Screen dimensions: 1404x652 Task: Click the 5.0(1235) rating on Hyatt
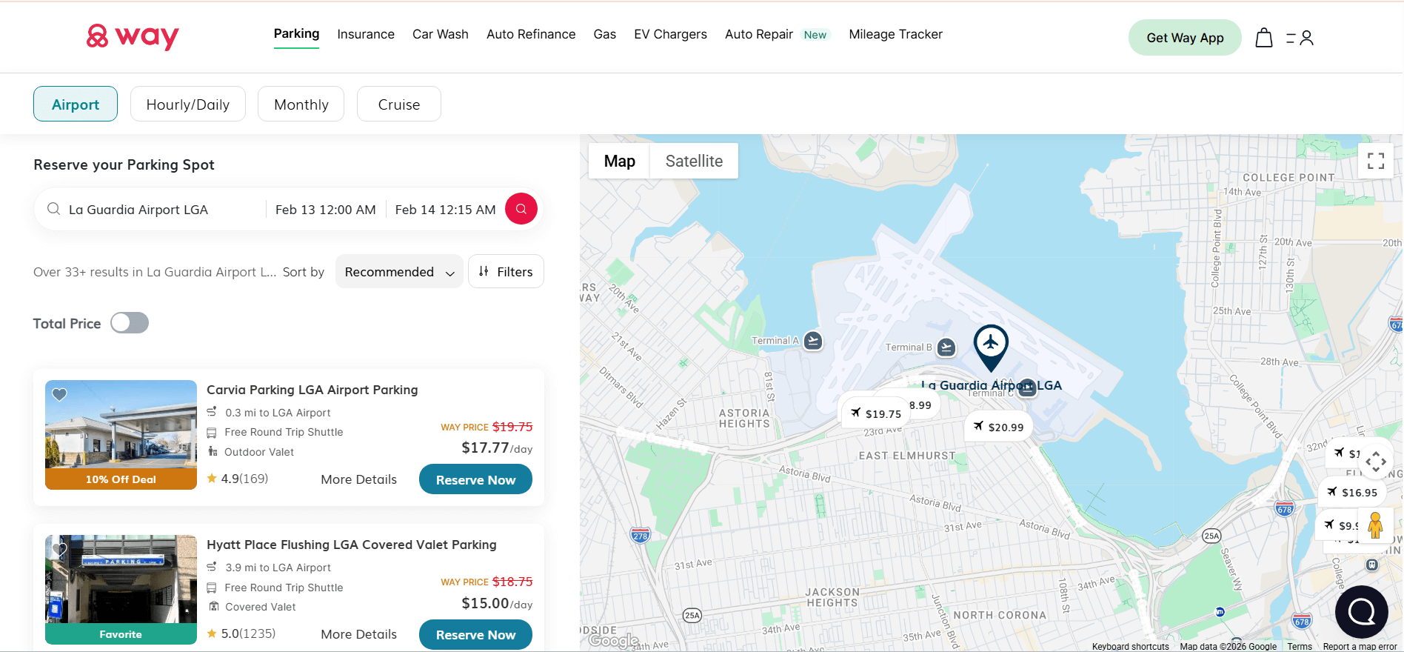click(241, 633)
